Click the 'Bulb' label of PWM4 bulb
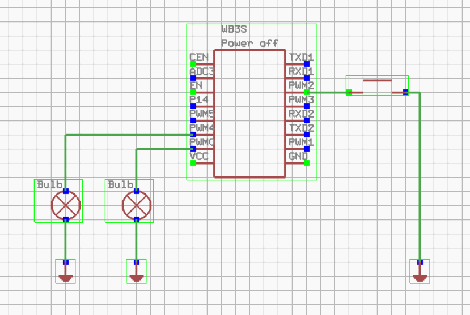Image resolution: width=470 pixels, height=315 pixels. point(49,185)
